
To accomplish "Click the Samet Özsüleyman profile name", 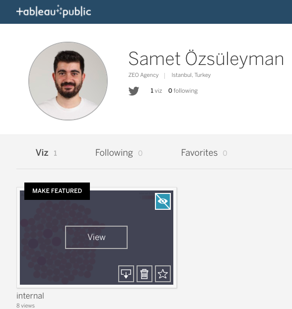I will click(206, 59).
